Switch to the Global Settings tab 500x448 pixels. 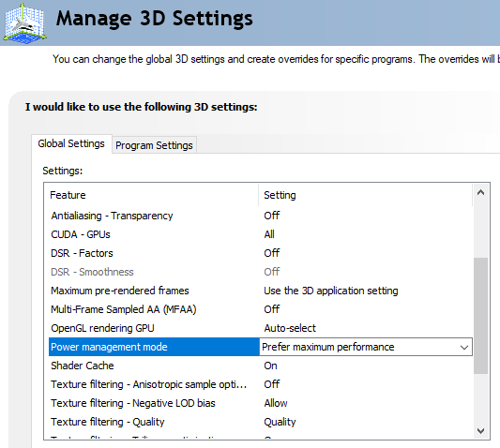coord(71,143)
